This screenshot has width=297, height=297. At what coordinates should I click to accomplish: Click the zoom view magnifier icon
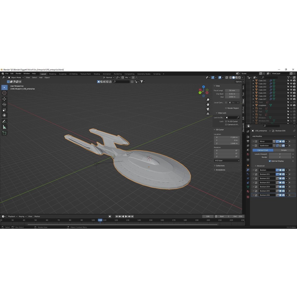click(208, 100)
